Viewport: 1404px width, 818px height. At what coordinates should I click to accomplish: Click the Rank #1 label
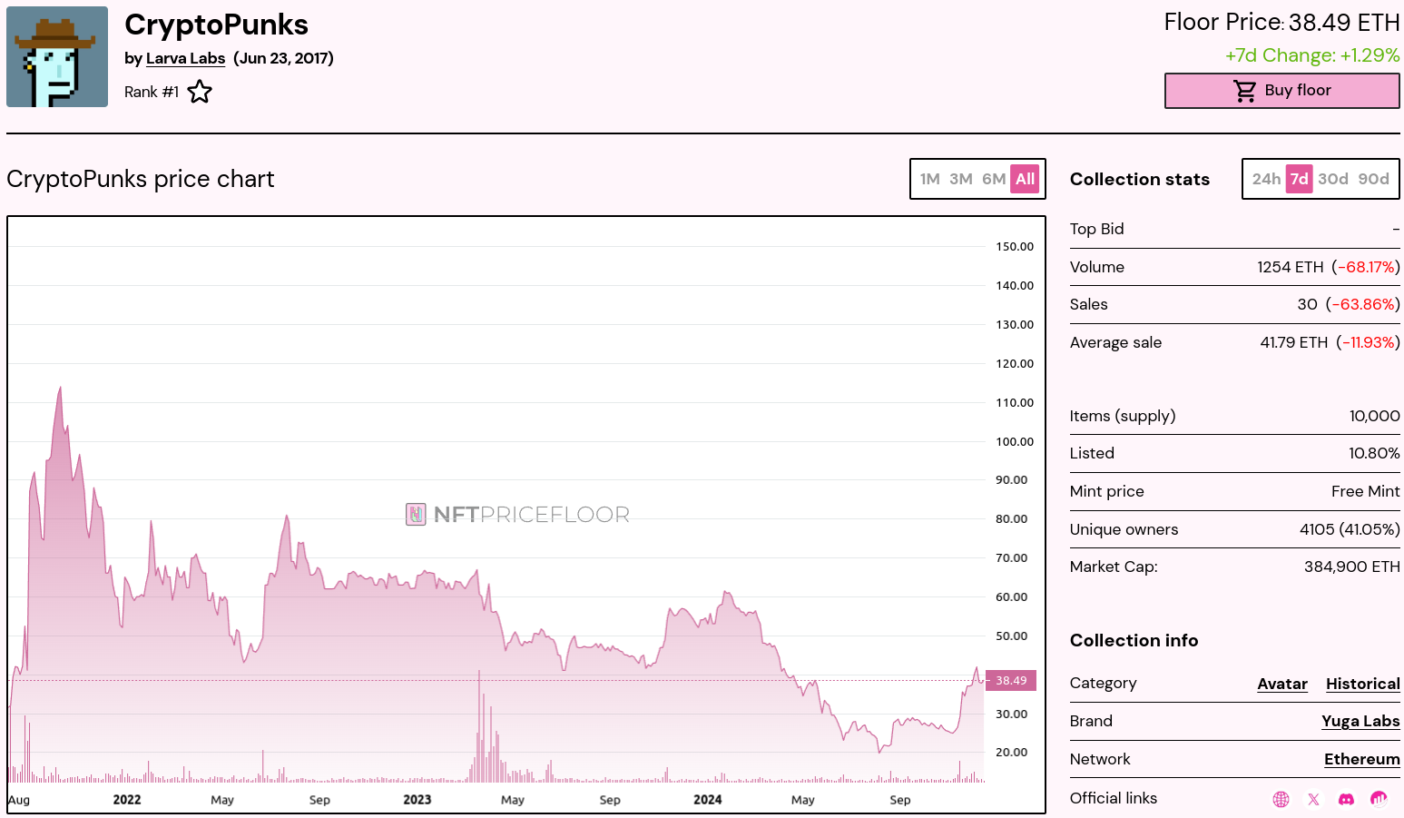152,92
